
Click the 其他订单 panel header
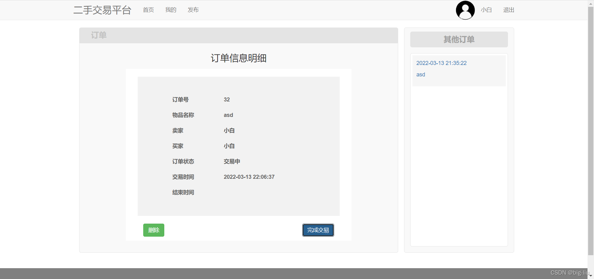[x=459, y=40]
